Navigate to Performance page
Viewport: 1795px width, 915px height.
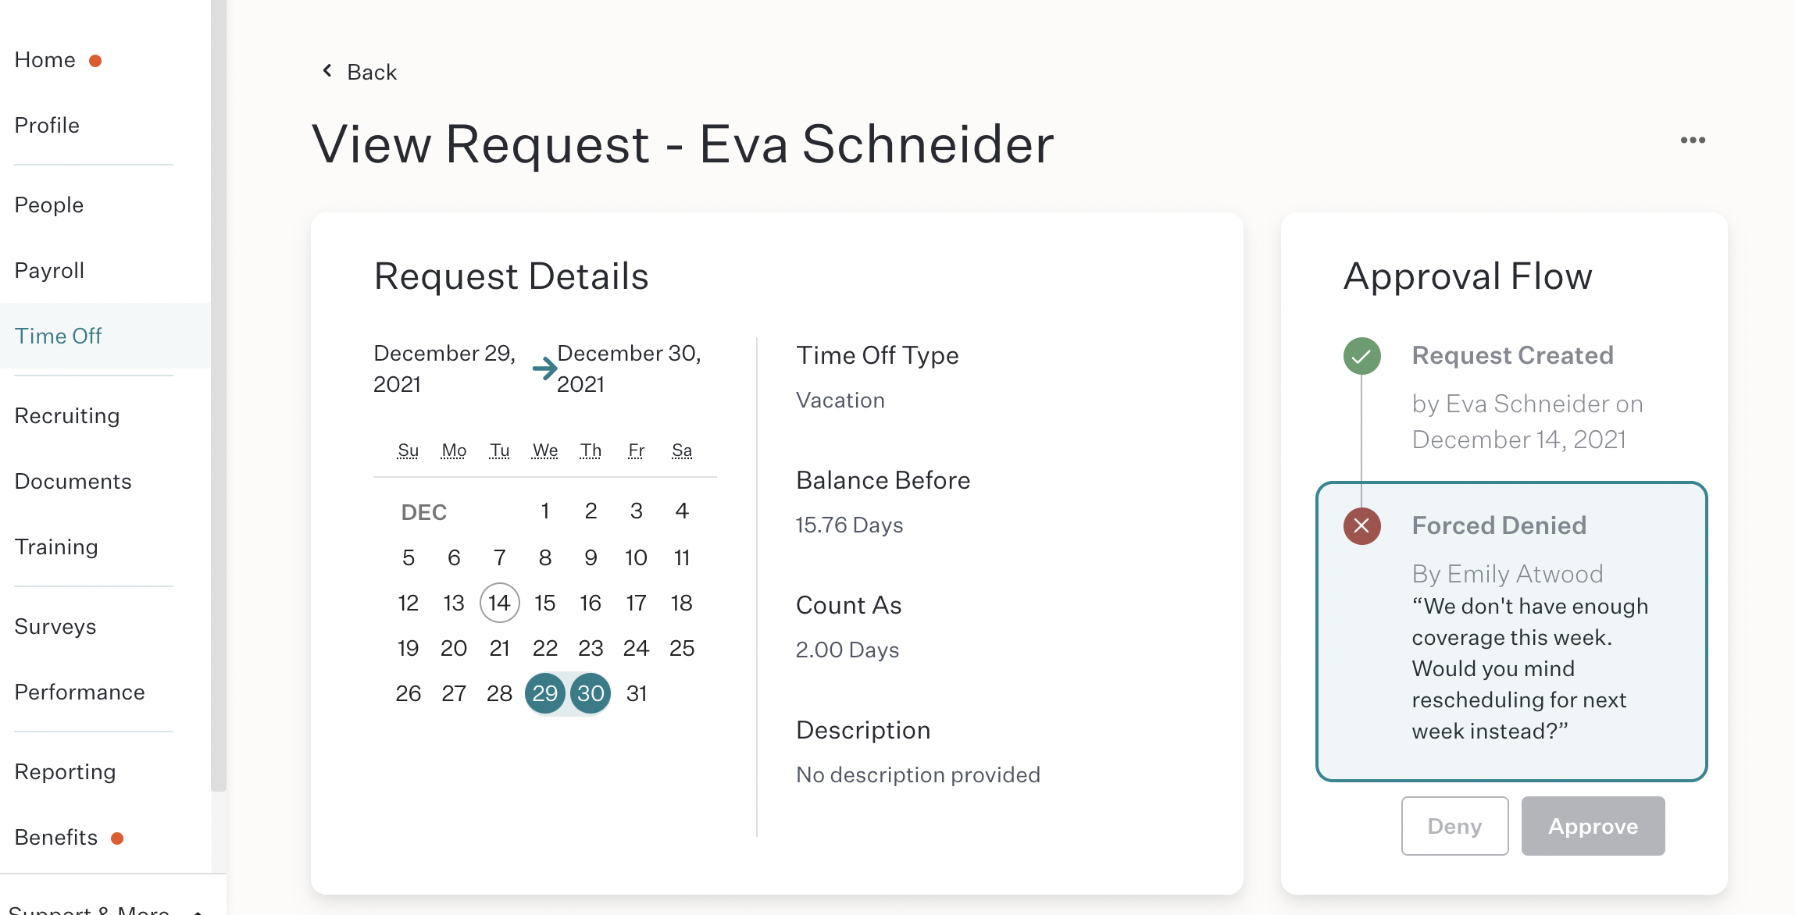[x=80, y=692]
